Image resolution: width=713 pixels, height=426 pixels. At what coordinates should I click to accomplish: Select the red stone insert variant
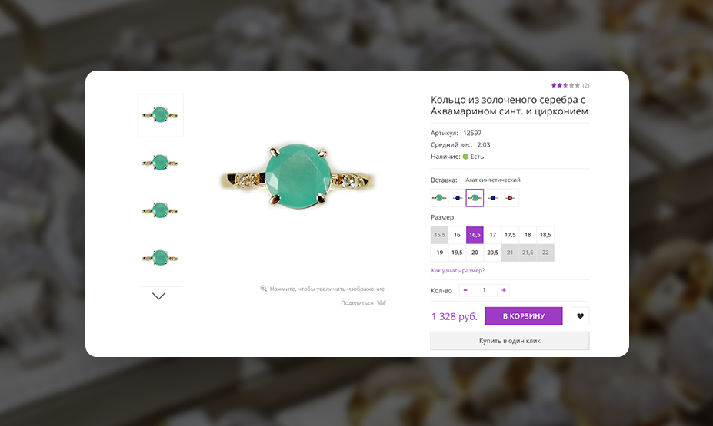click(510, 197)
